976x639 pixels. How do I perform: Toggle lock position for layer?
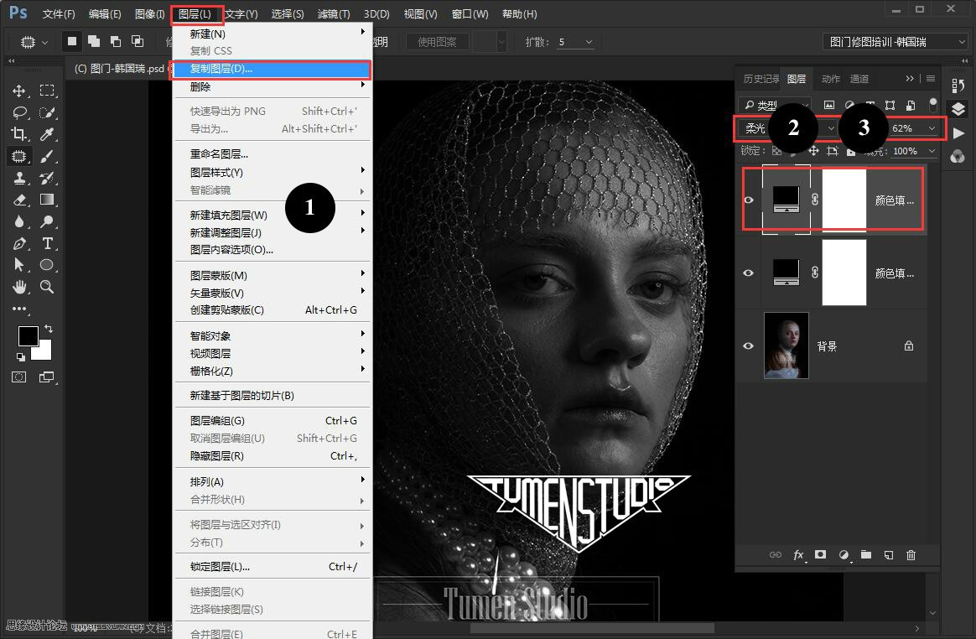pos(813,151)
